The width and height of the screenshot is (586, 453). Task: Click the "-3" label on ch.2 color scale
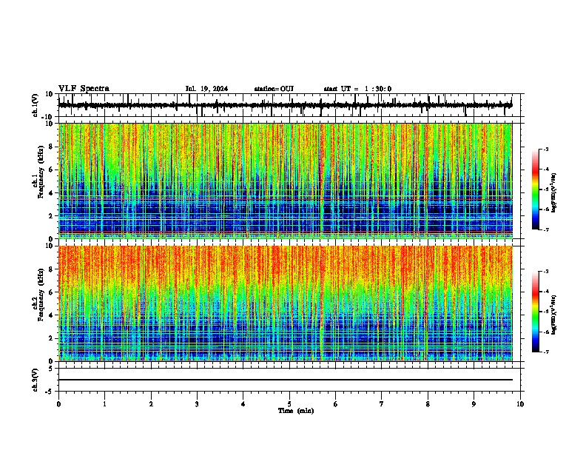(x=545, y=272)
